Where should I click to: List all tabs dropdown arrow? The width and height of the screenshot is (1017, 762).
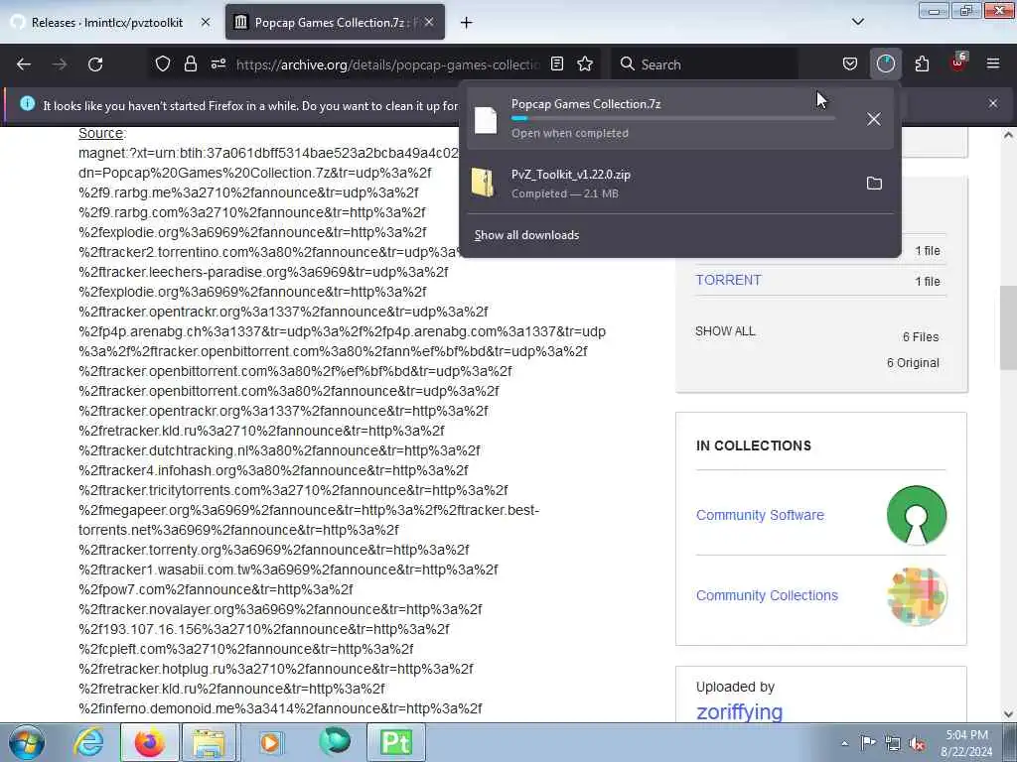857,22
